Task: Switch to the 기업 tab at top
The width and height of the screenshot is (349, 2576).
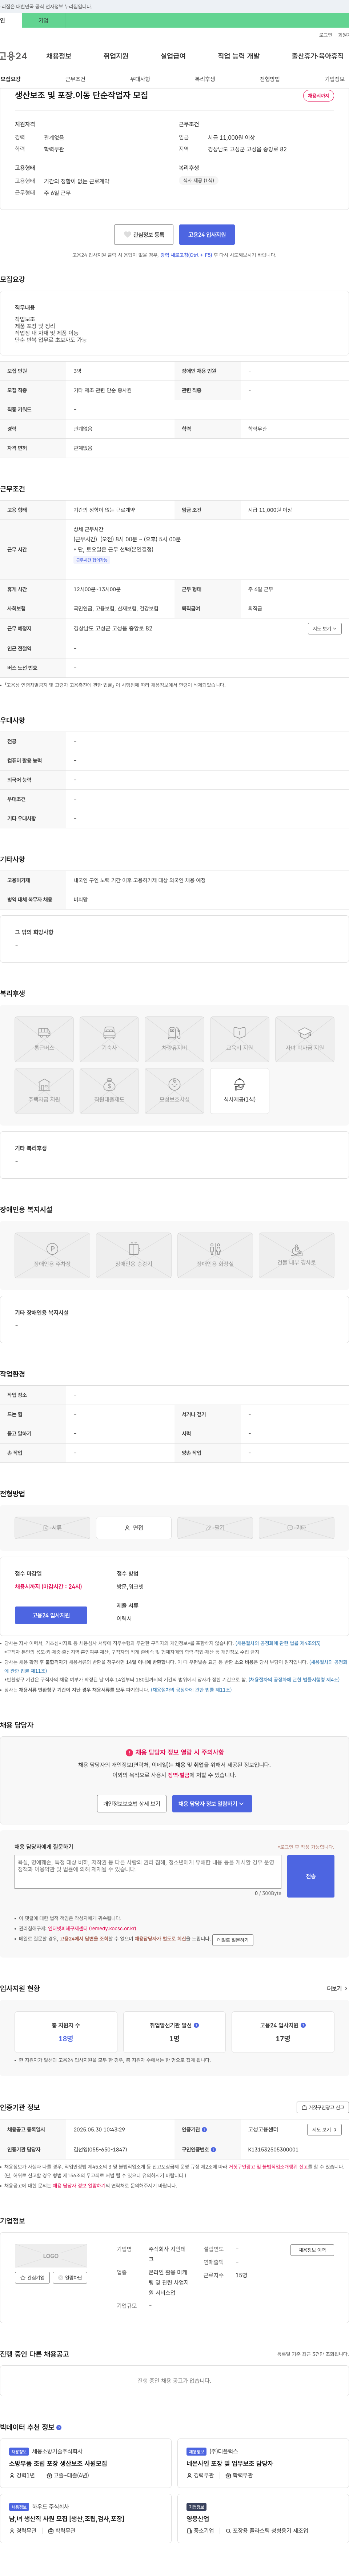Action: click(x=43, y=20)
